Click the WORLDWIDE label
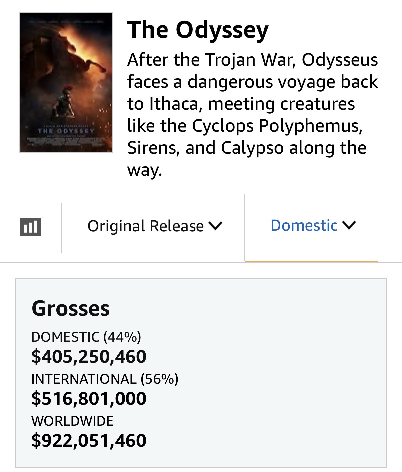 (x=73, y=421)
